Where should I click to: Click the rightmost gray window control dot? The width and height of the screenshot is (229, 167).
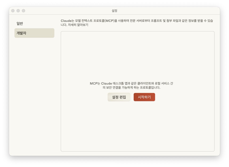pos(23,11)
